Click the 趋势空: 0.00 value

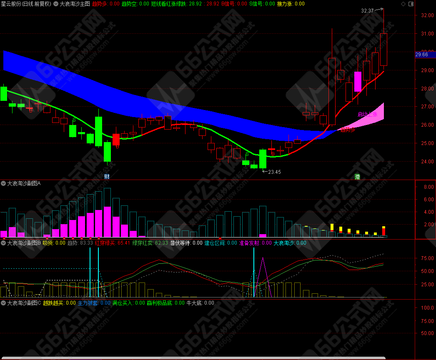135,4
